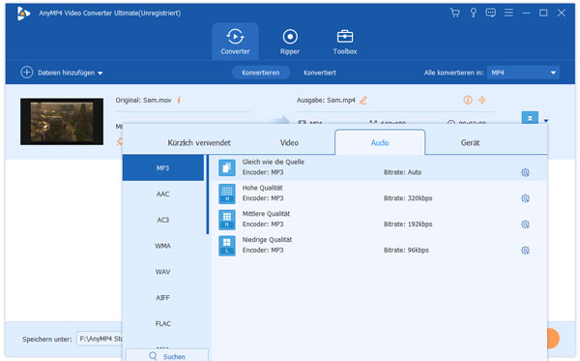Open settings gear for Gleich wie die Quelle
The width and height of the screenshot is (580, 361).
[525, 172]
